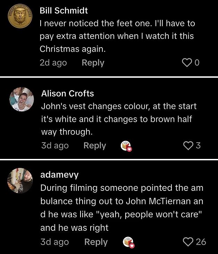Click the "2d ago" timestamp
The height and width of the screenshot is (254, 218).
coord(53,63)
